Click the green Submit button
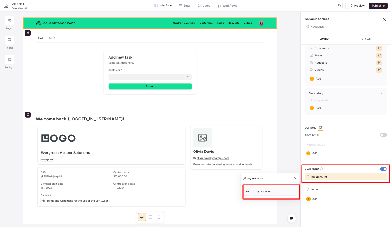Viewport: 391px width, 227px height. pos(150,86)
